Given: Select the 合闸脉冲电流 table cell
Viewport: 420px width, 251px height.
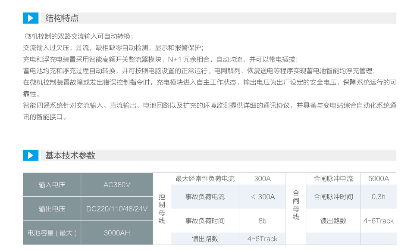Looking at the screenshot, I should point(333,179).
